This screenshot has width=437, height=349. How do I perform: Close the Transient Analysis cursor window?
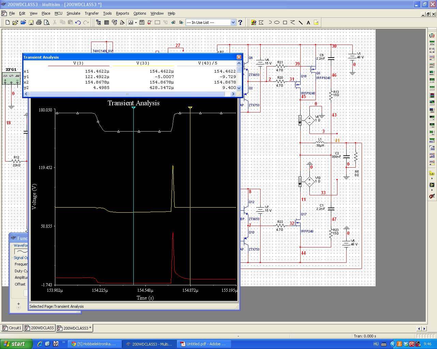click(239, 57)
